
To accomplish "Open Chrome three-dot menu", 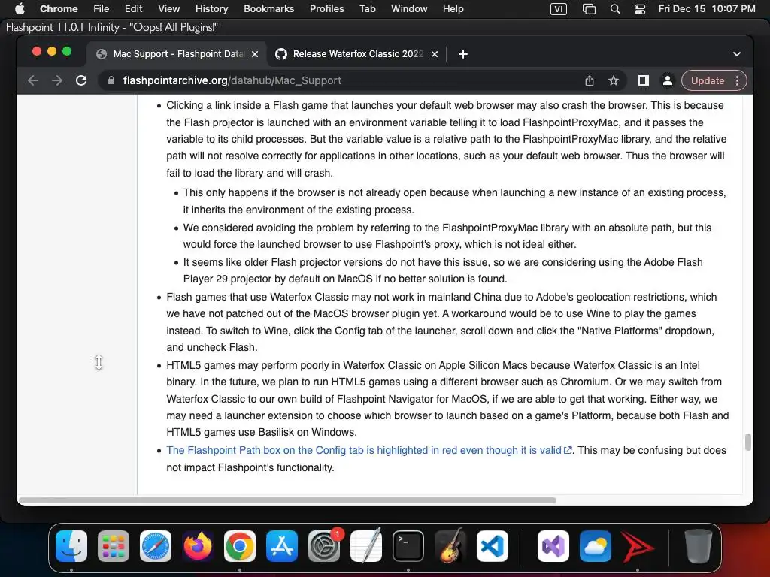I will point(737,80).
